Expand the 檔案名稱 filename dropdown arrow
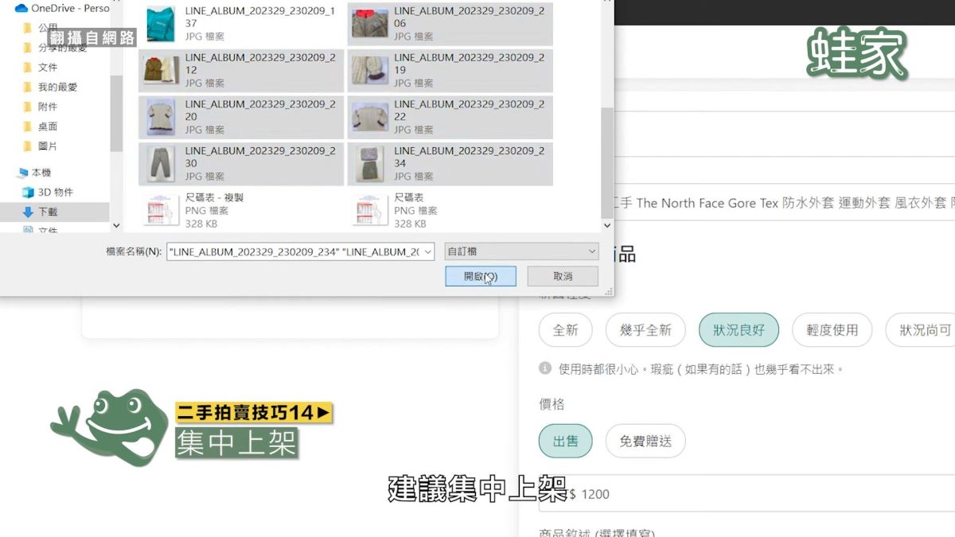Viewport: 955px width, 537px height. [x=428, y=252]
